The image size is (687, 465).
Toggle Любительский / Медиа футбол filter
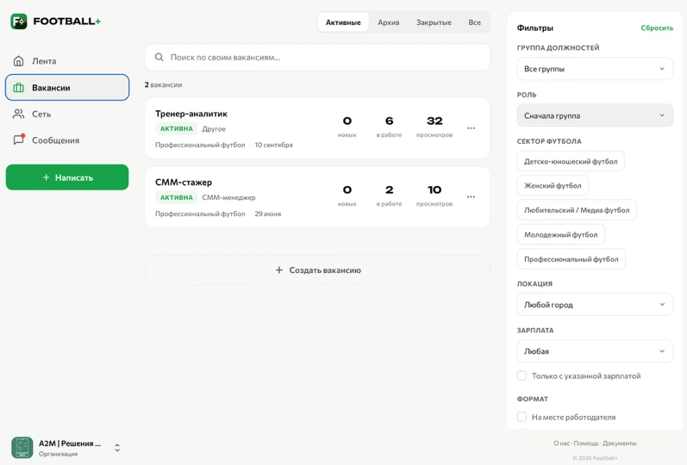577,210
